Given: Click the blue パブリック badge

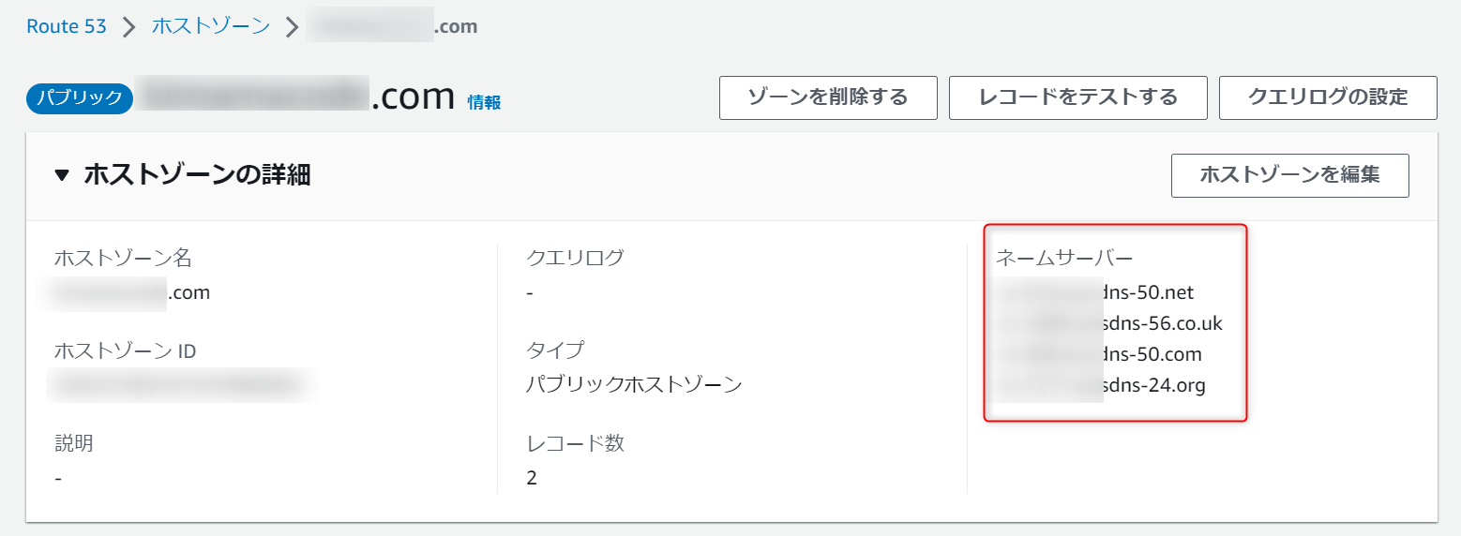Looking at the screenshot, I should (80, 97).
